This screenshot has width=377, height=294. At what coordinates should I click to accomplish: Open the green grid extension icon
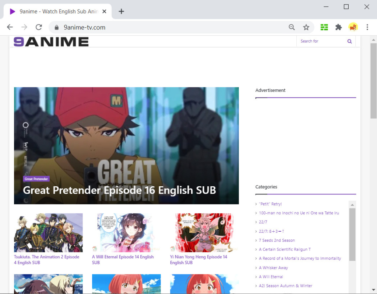(x=324, y=27)
